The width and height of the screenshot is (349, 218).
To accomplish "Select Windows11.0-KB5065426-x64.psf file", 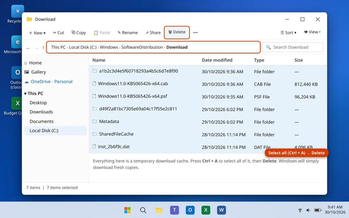I will coord(208,97).
